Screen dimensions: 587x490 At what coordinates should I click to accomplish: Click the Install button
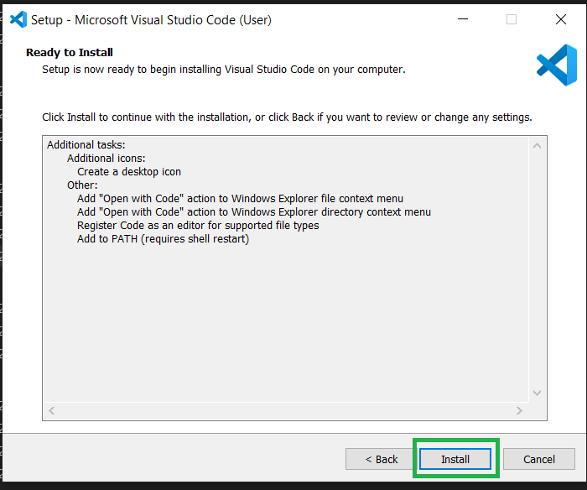pyautogui.click(x=455, y=459)
